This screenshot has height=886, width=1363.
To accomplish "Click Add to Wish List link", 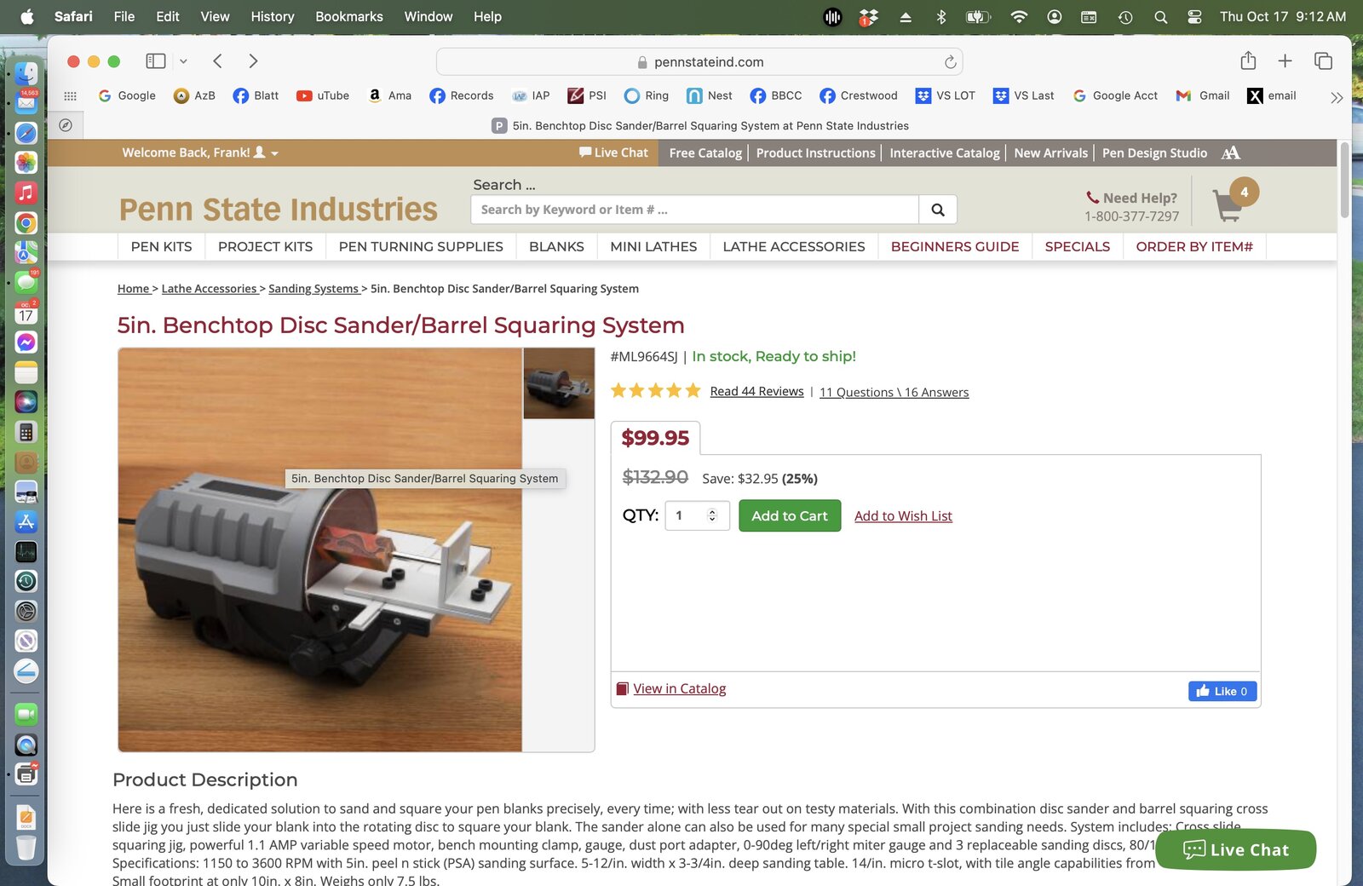I will pos(903,516).
